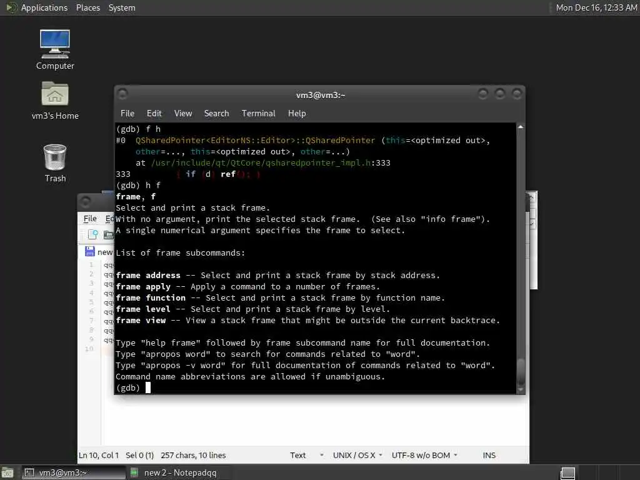Open the UTF-8 w/o BOM encoding dropdown
This screenshot has width=640, height=480.
tap(424, 455)
